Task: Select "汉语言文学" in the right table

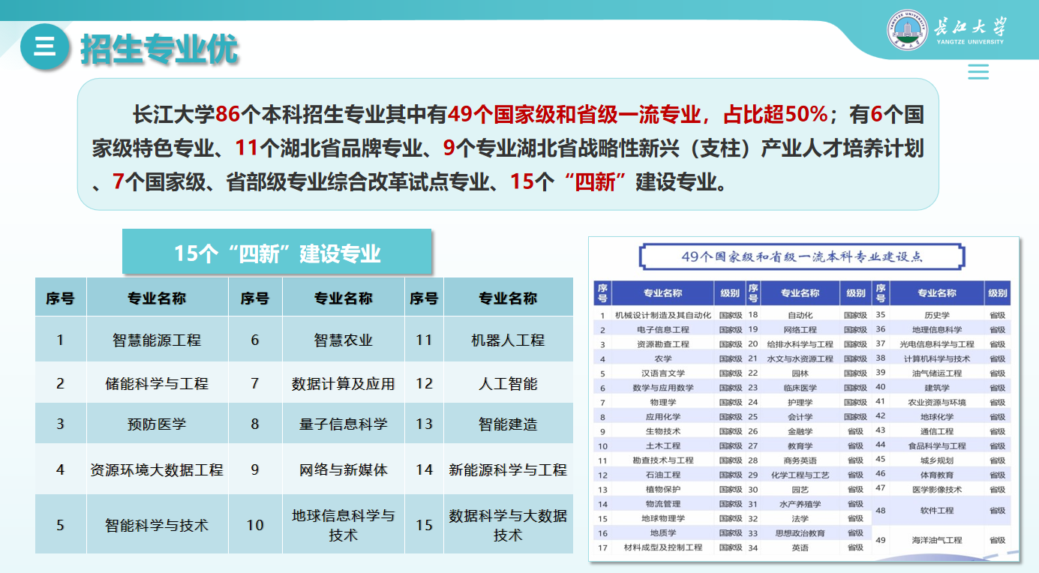Action: coord(663,373)
